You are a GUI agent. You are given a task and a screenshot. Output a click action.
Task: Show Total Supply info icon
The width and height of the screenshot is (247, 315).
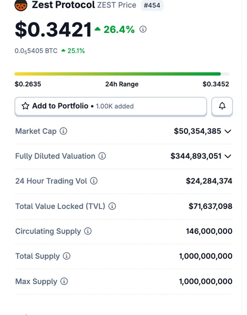tap(67, 256)
